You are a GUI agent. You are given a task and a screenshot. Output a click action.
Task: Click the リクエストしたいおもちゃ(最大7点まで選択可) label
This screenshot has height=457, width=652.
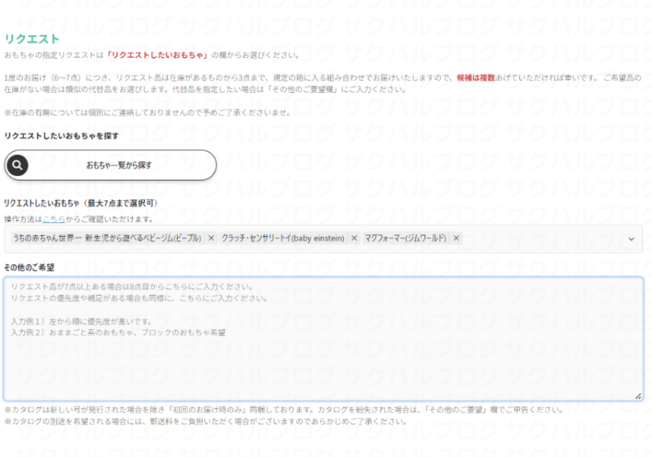point(81,203)
